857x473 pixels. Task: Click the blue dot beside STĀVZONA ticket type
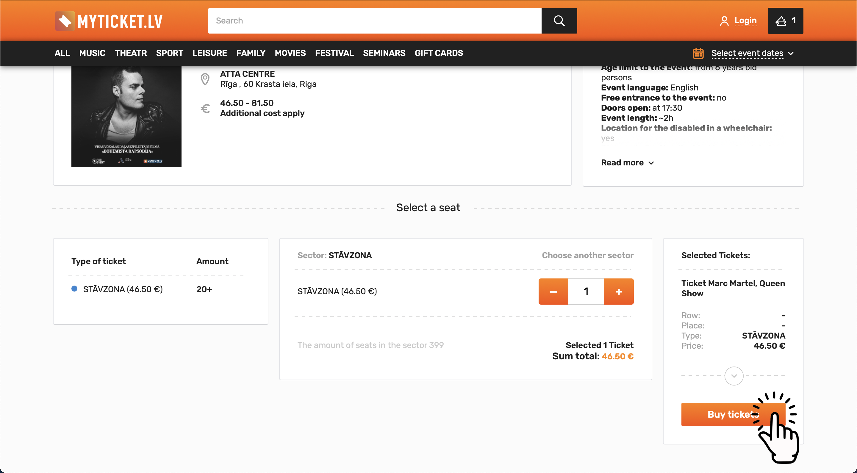[x=74, y=289]
